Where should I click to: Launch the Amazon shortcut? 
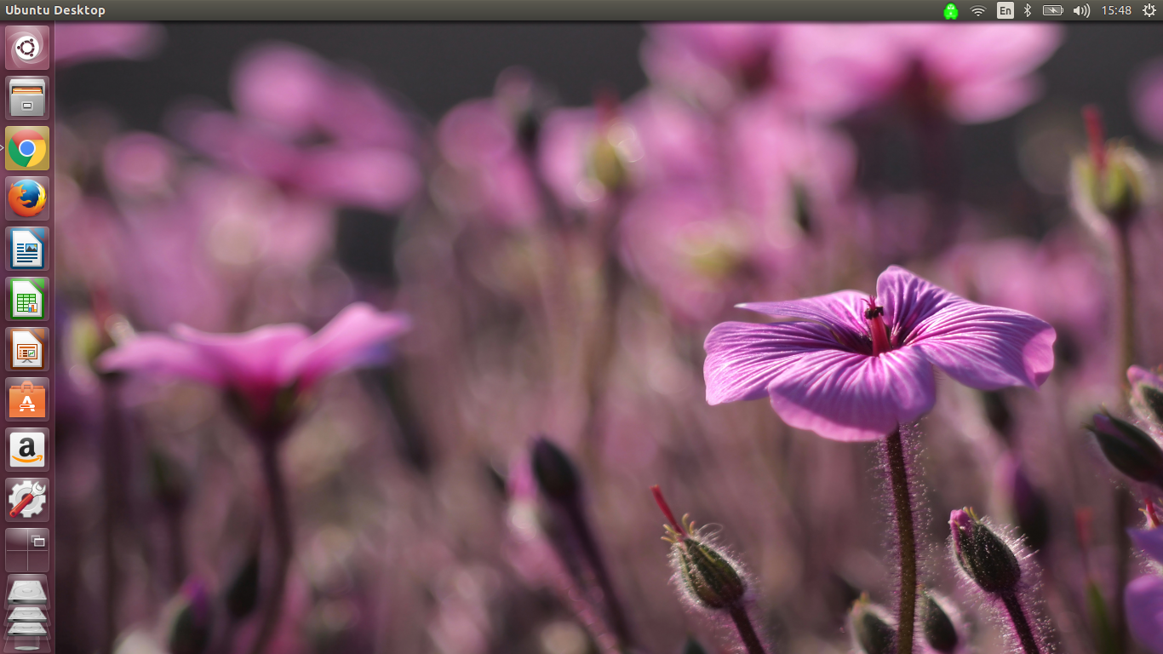pyautogui.click(x=26, y=449)
